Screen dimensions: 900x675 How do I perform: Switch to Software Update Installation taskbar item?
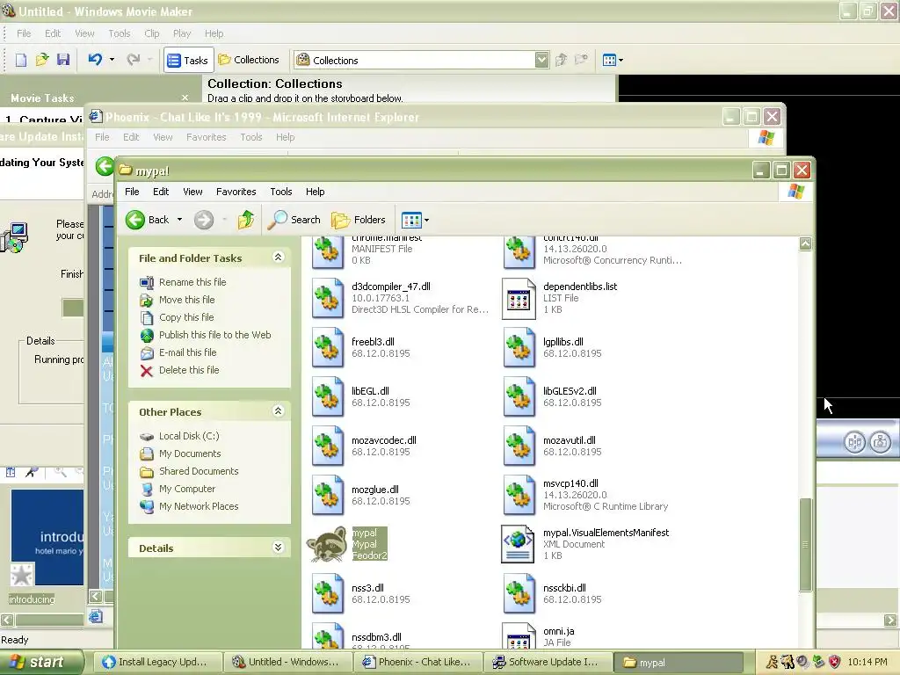coord(548,662)
